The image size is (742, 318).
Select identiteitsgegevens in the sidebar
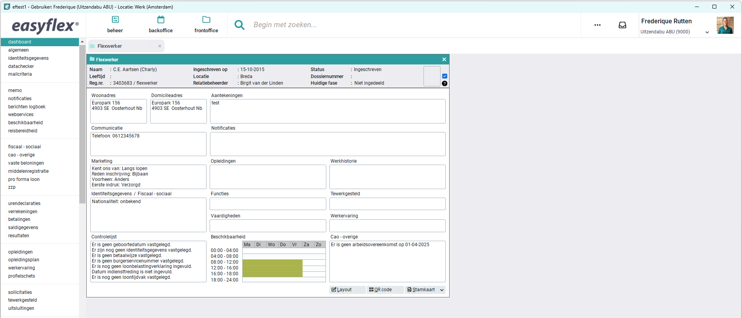click(28, 58)
